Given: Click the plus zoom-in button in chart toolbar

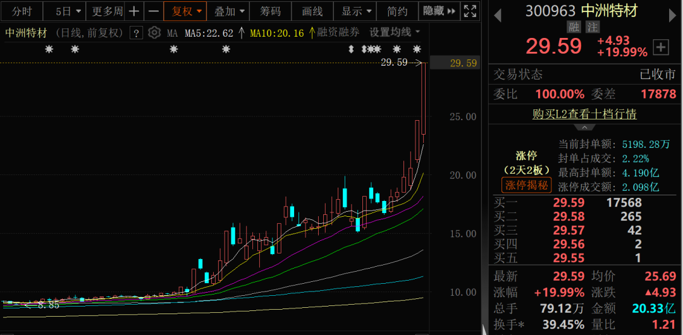Looking at the screenshot, I should 134,11.
